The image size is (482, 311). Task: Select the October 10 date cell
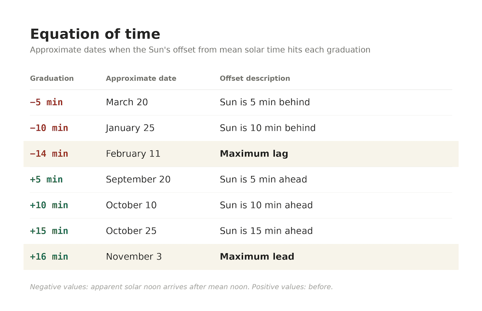[131, 205]
